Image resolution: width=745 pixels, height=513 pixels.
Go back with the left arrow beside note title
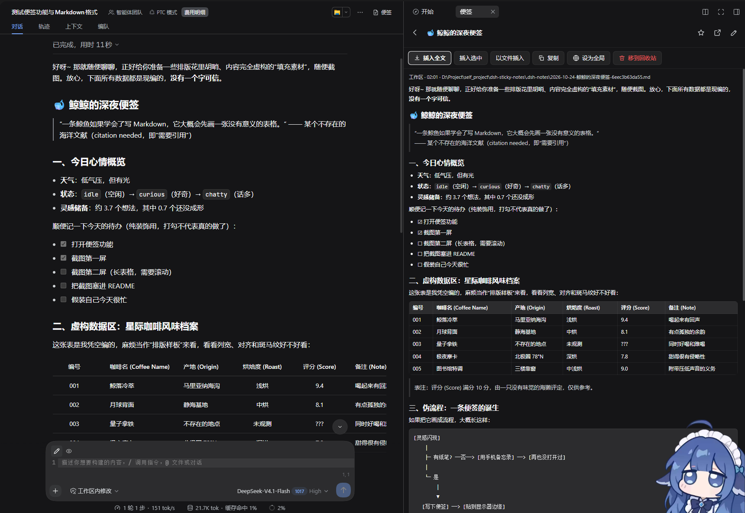(415, 32)
